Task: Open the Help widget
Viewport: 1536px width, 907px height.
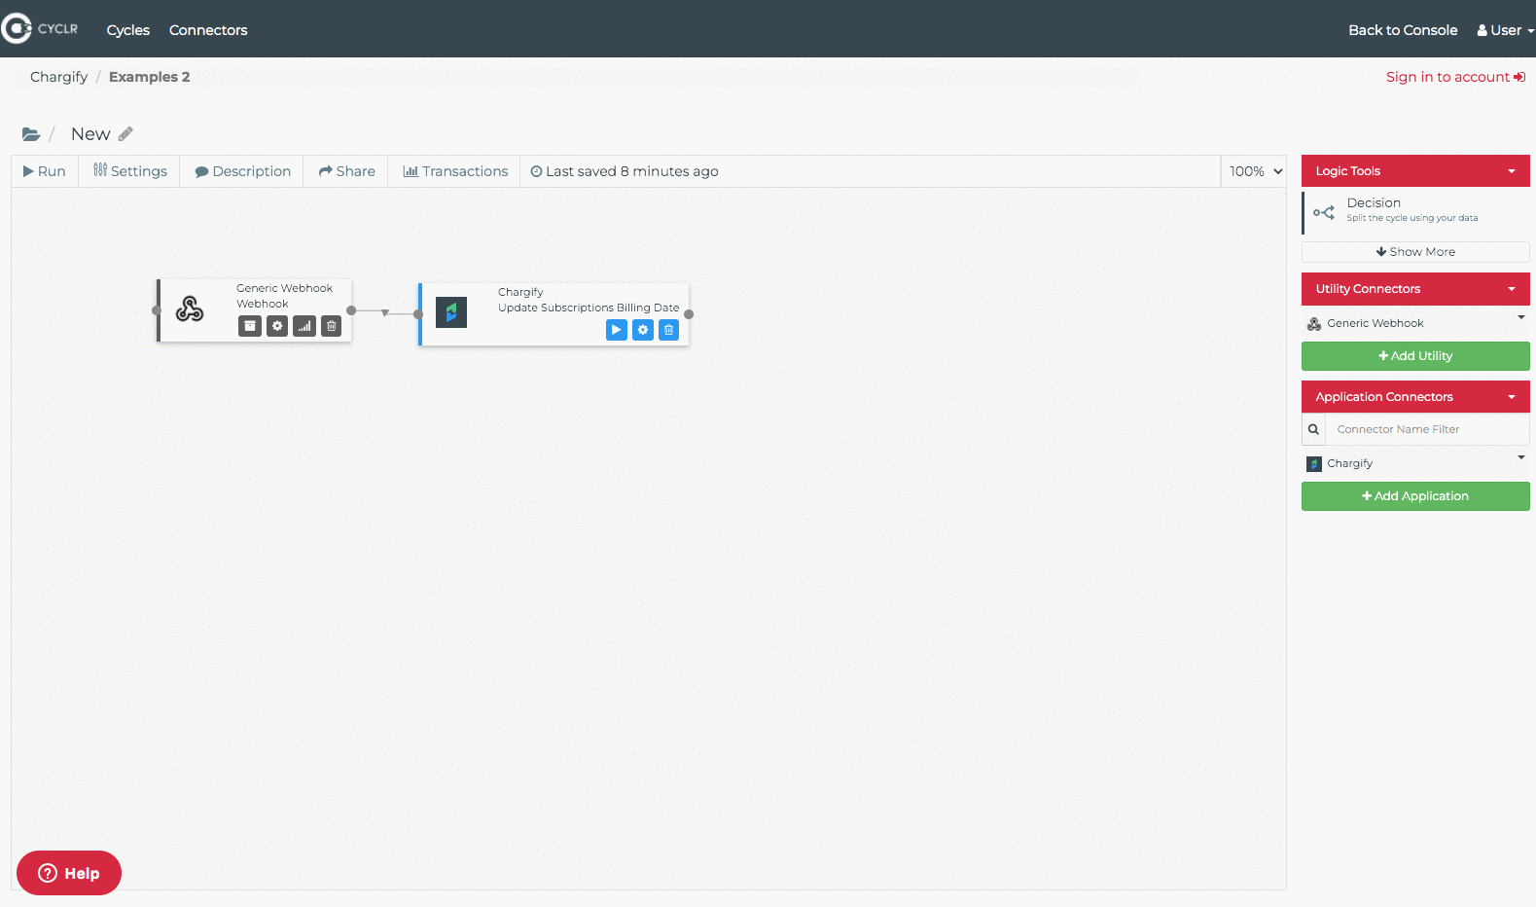Action: tap(69, 873)
